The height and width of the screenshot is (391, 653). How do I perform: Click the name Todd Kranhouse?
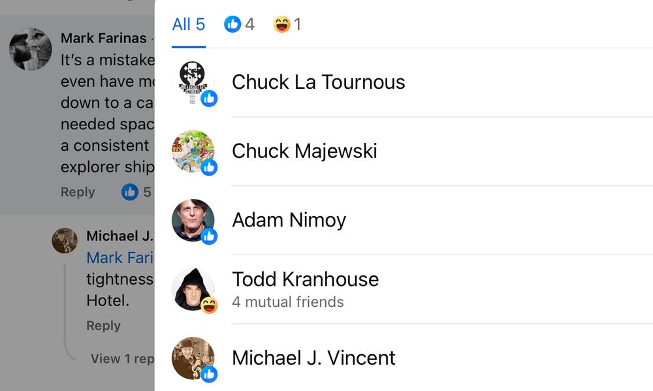coord(305,279)
